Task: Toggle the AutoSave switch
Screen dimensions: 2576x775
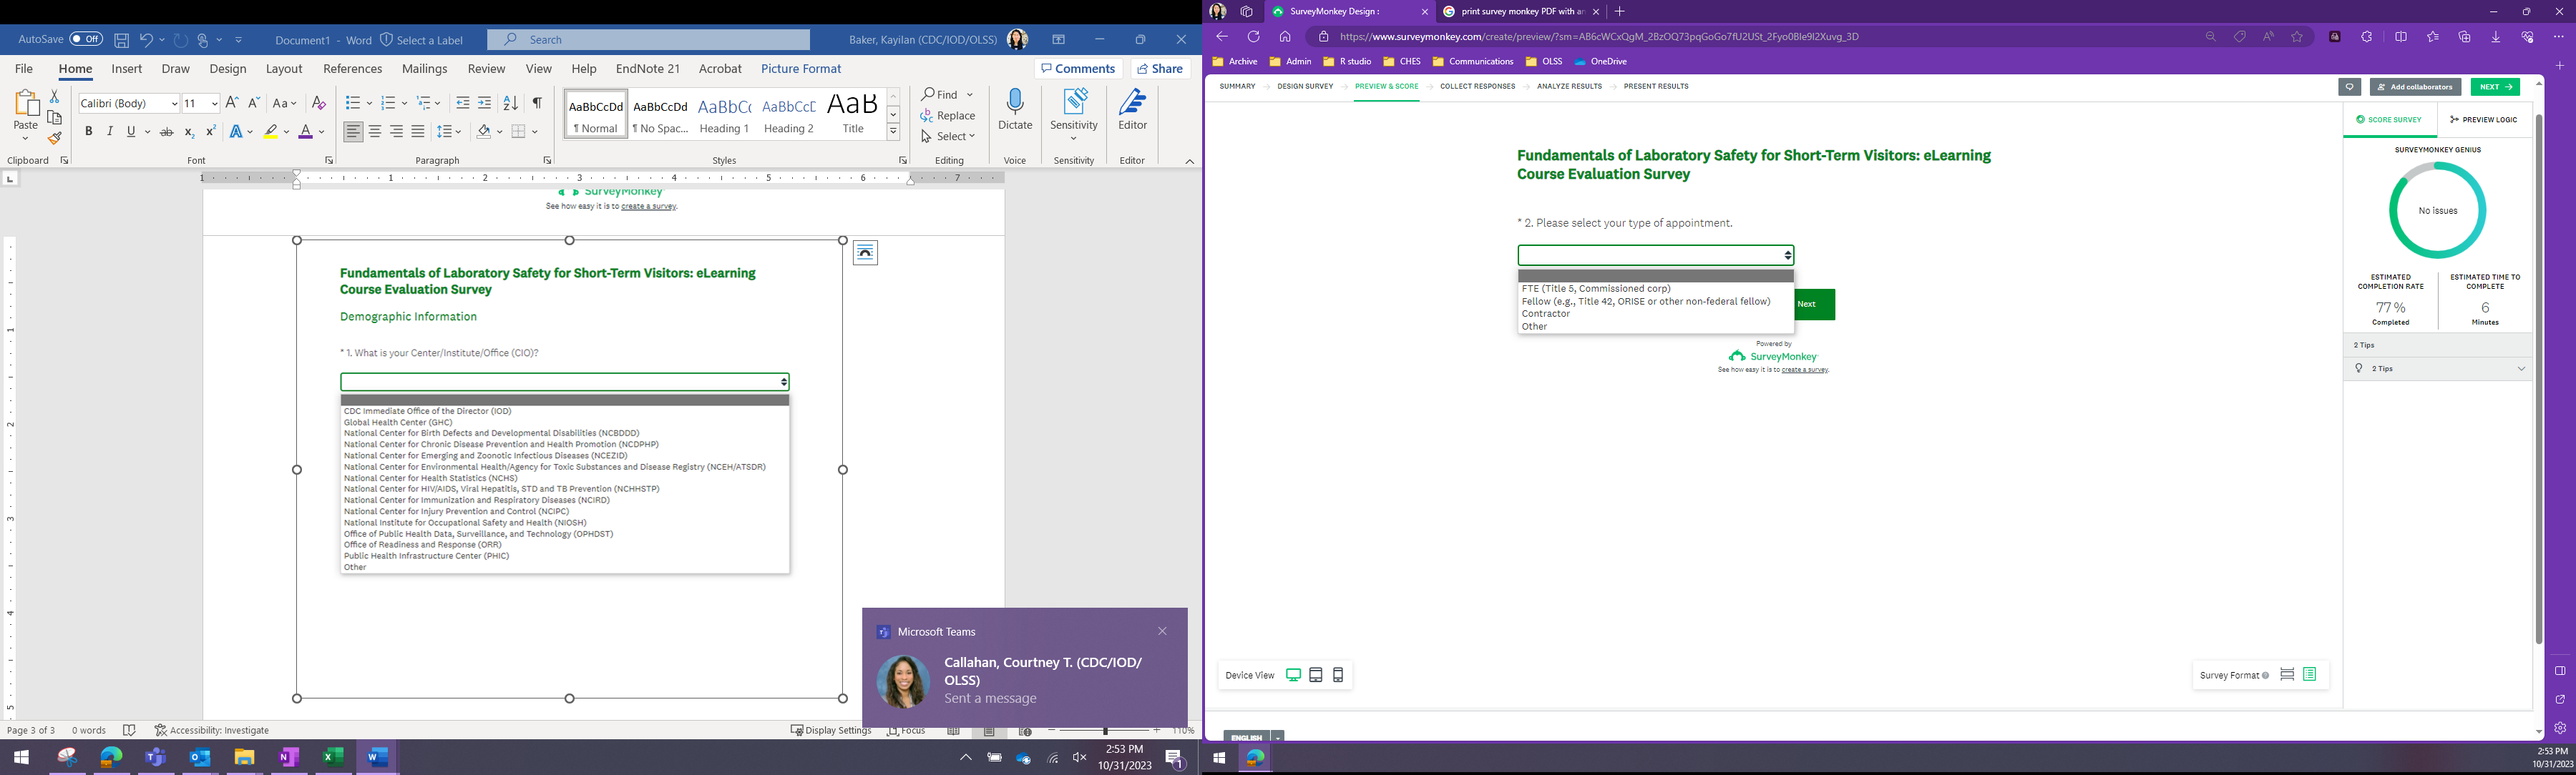Action: (86, 40)
